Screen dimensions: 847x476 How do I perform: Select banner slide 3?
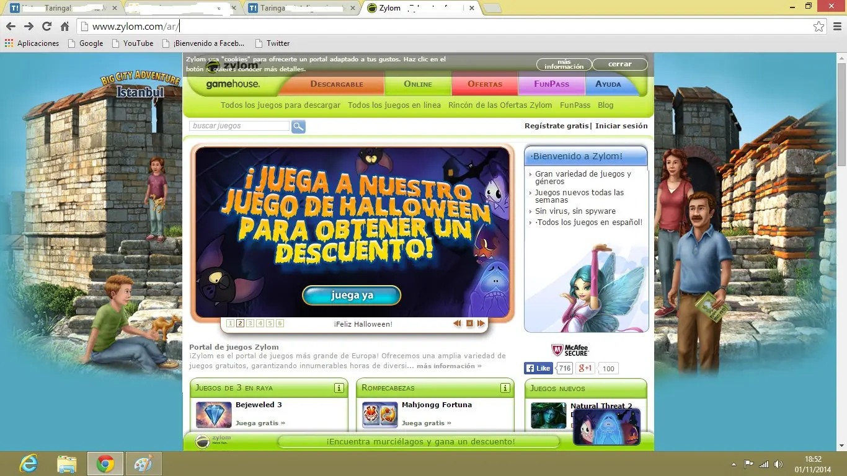point(250,324)
